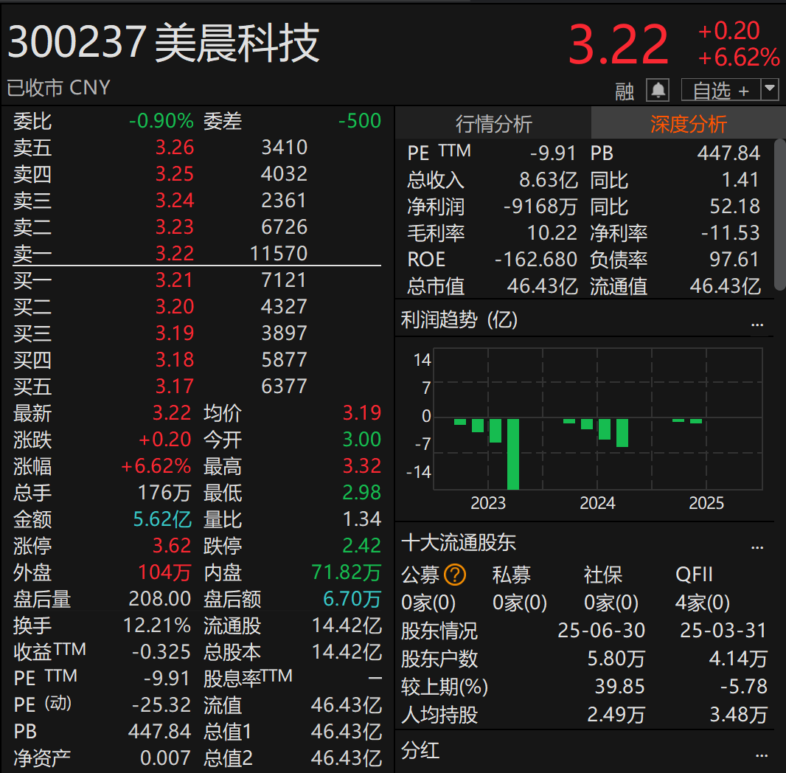Open the more options dots for 分红
This screenshot has width=786, height=773.
pyautogui.click(x=757, y=753)
